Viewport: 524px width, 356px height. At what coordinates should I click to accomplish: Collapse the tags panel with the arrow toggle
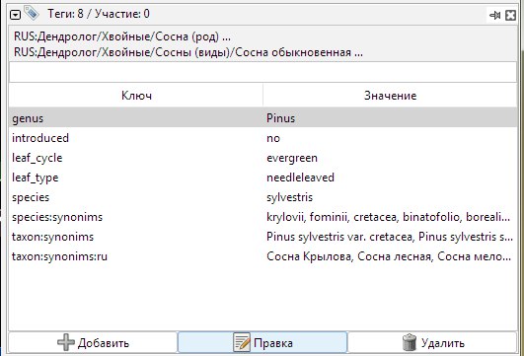(16, 15)
